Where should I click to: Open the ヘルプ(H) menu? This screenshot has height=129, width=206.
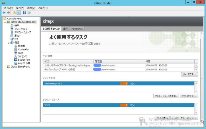(x=43, y=8)
